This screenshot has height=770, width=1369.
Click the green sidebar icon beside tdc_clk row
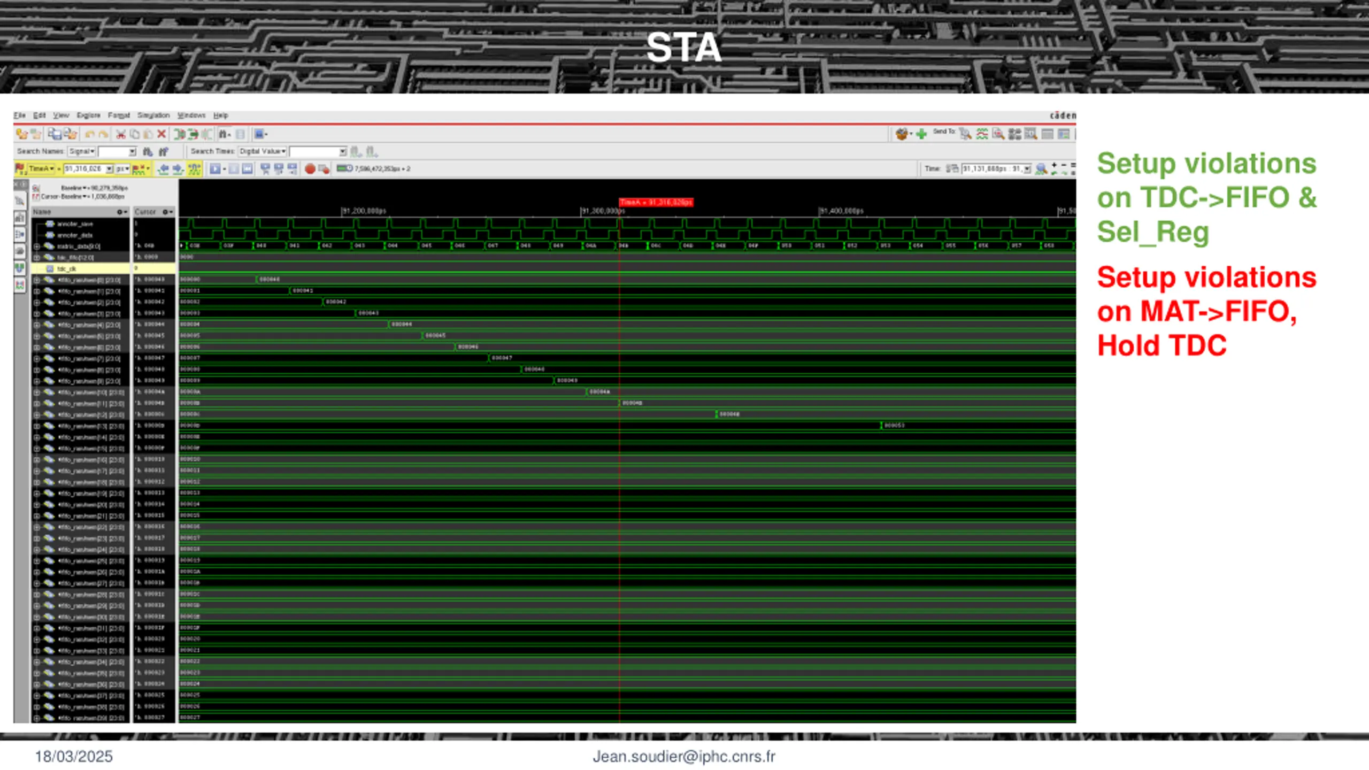(20, 268)
